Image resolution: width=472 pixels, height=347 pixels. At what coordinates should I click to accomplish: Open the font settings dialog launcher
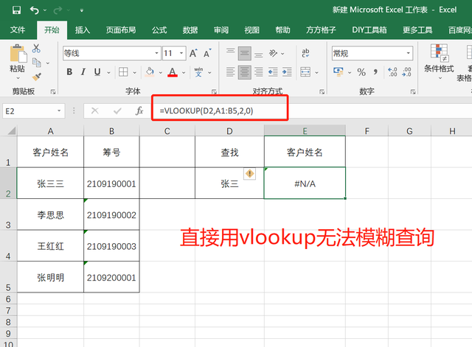[x=214, y=91]
